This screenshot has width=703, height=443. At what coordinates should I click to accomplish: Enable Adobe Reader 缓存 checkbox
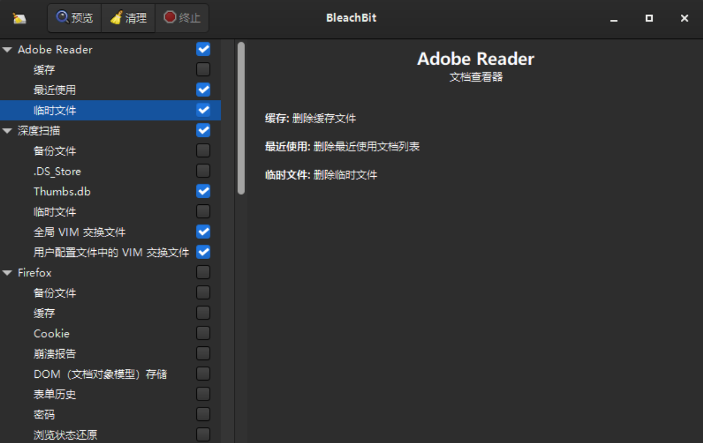203,70
